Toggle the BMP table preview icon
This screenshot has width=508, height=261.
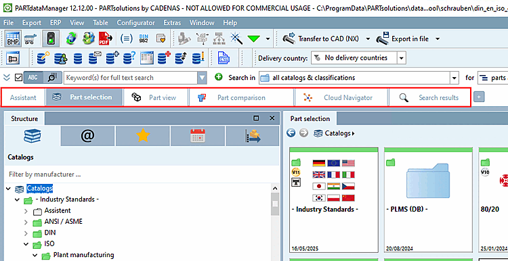(x=14, y=39)
